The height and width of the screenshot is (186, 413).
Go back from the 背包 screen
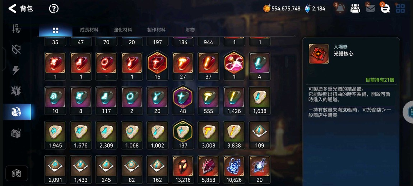12,8
